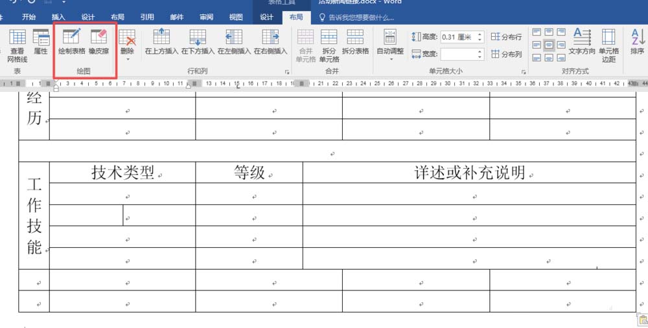Click 在右侧插入 insert column right
The image size is (648, 328).
270,41
